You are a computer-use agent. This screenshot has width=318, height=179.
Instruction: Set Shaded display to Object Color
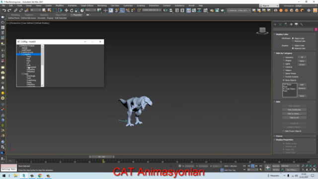[x=293, y=45]
